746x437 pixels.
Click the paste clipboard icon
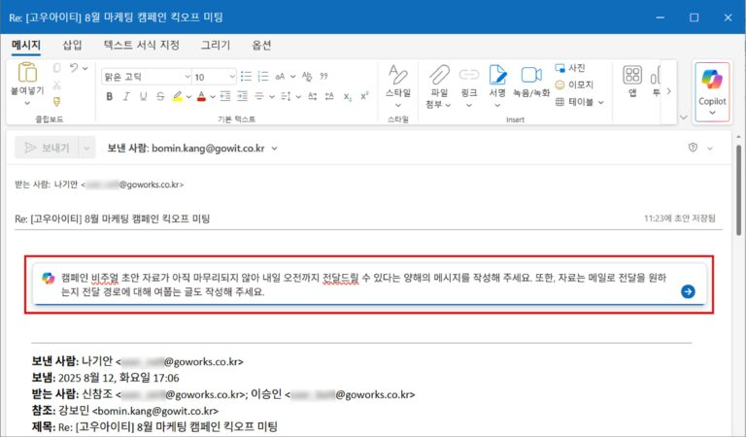27,73
